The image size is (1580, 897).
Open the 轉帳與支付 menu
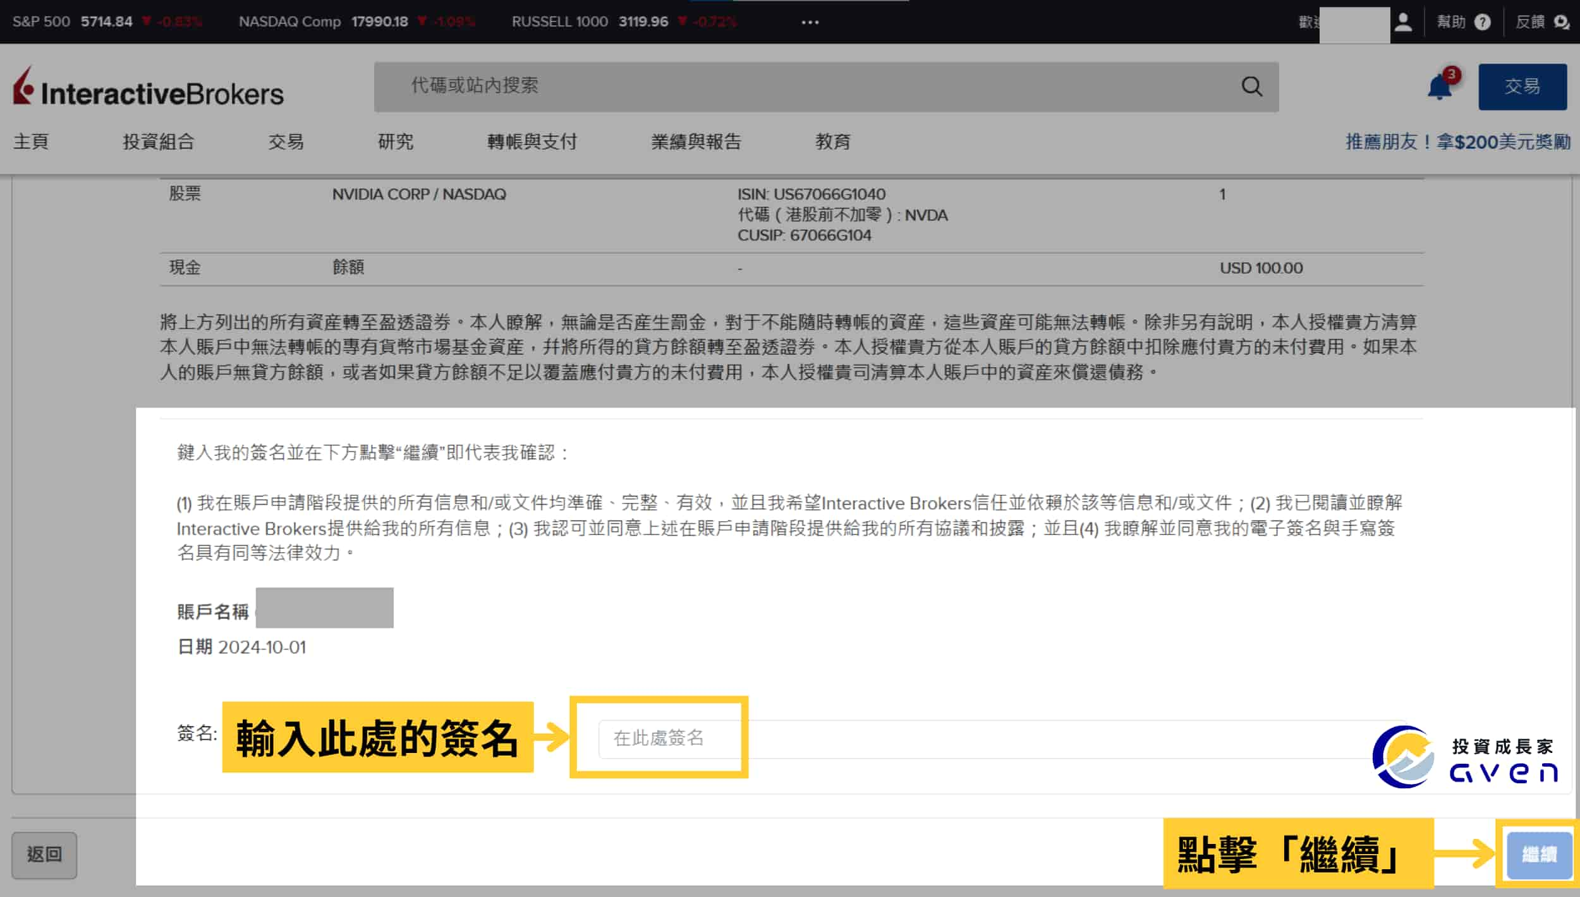(532, 141)
